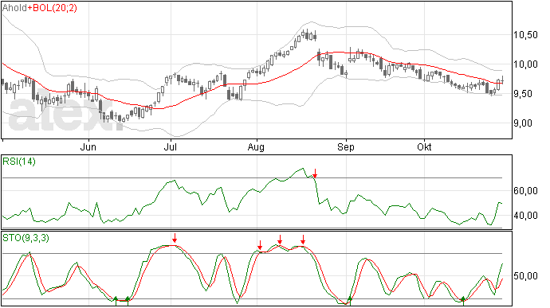The height and width of the screenshot is (308, 550).
Task: Click the stochastic red sell arrow at July
Action: coord(175,238)
